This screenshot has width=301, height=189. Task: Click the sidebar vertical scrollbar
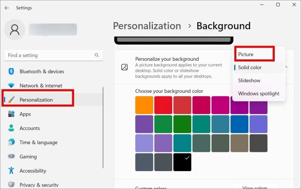(103, 127)
